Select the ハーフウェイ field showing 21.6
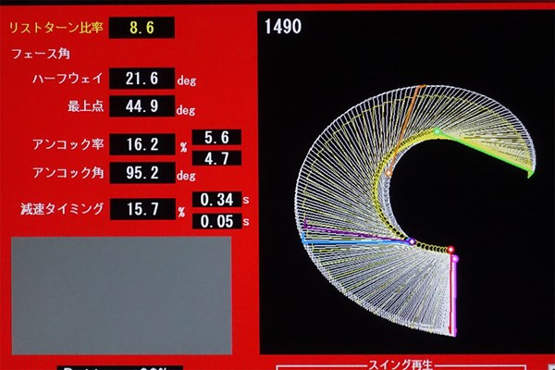 (x=142, y=79)
